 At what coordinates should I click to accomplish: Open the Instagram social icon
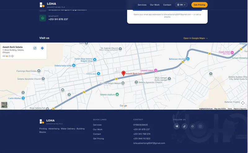[200, 126]
